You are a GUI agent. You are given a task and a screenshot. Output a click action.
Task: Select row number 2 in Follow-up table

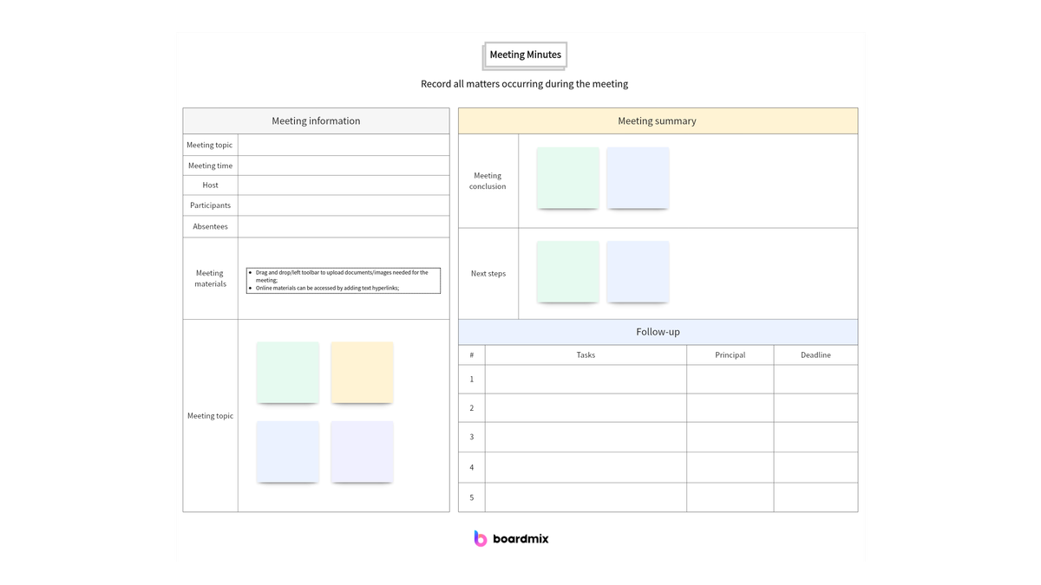472,408
